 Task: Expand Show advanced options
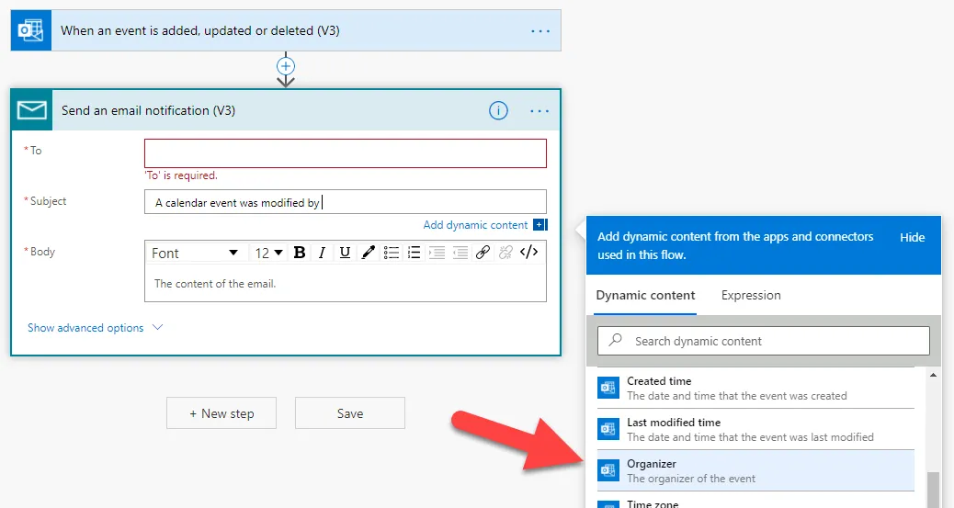coord(96,328)
